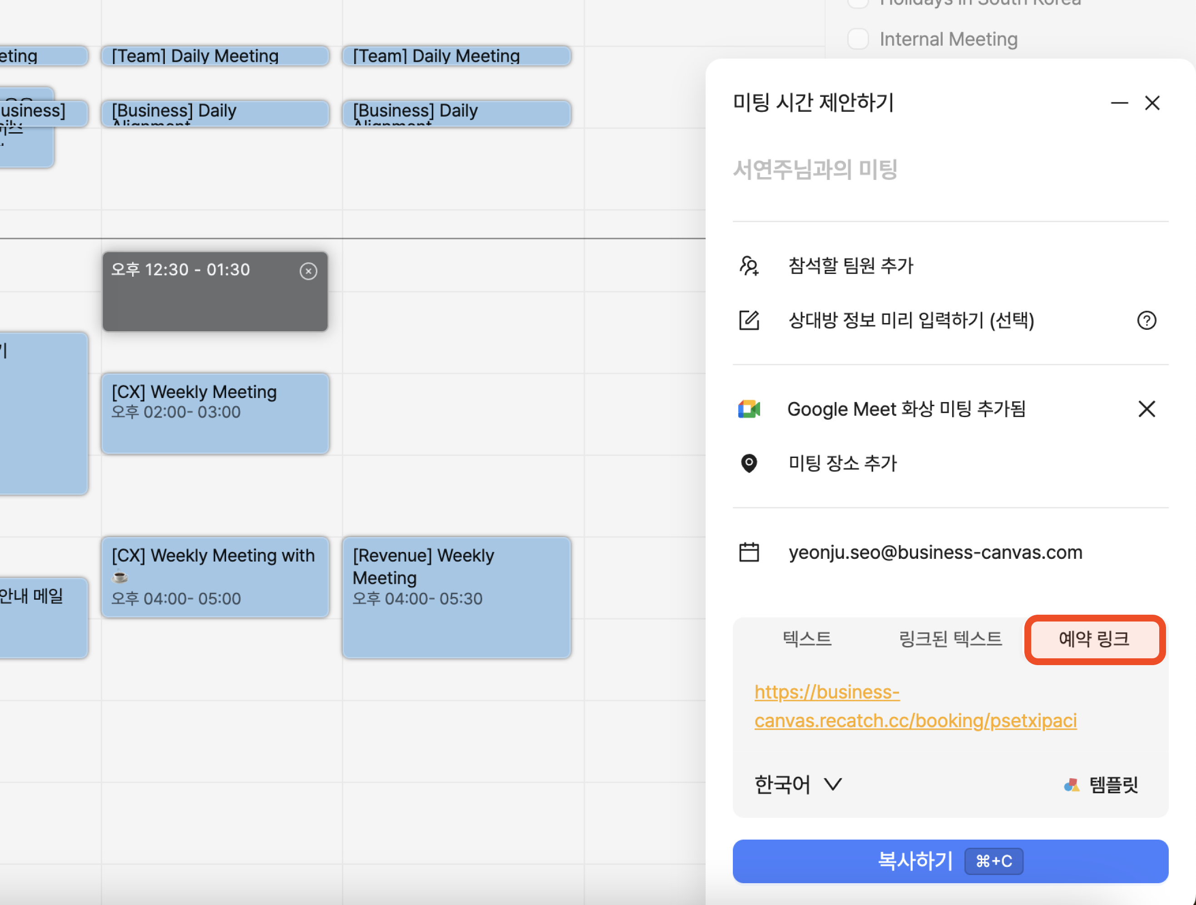Click the add team member icon
The width and height of the screenshot is (1196, 905).
tap(749, 266)
